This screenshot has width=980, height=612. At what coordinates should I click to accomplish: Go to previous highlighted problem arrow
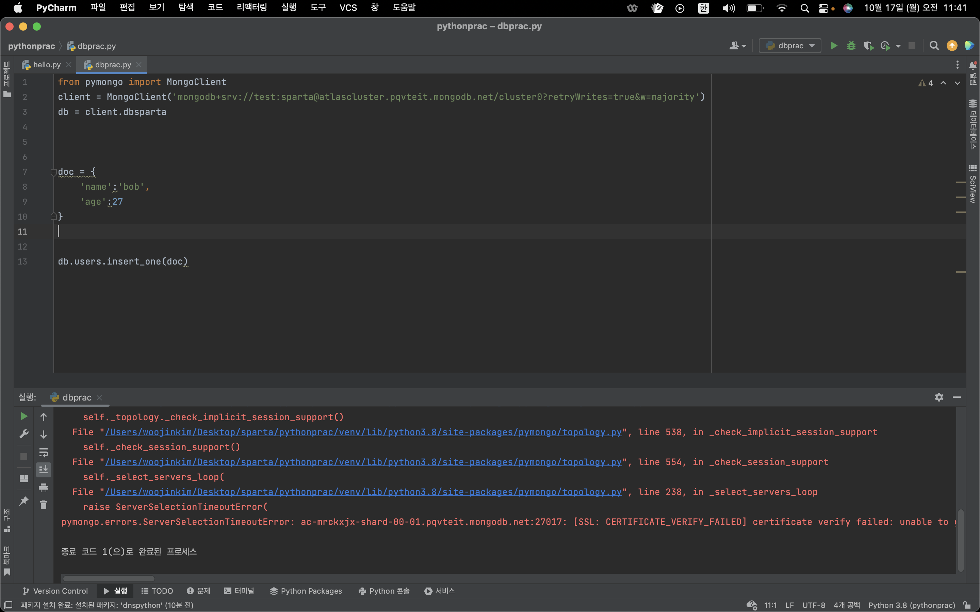pyautogui.click(x=943, y=83)
